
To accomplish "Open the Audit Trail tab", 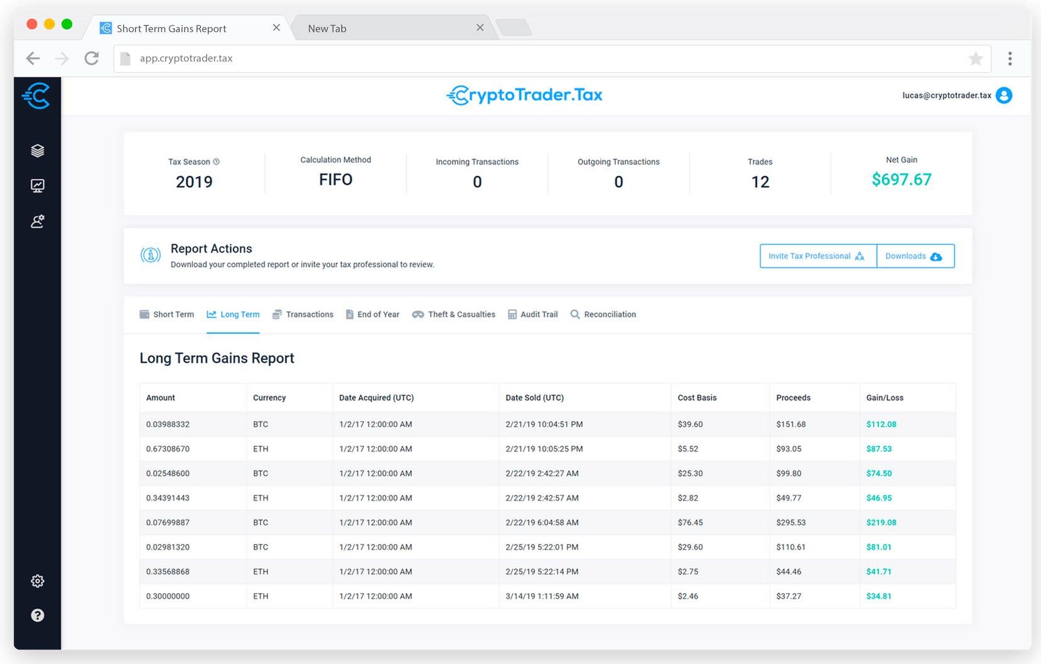I will tap(532, 315).
